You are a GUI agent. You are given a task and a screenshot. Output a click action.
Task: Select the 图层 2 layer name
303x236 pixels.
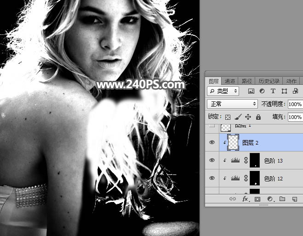(x=250, y=143)
